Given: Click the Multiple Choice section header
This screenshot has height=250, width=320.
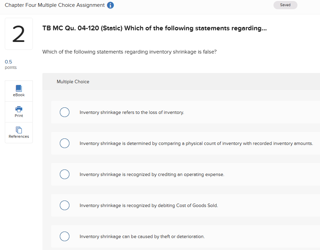Looking at the screenshot, I should tap(73, 82).
